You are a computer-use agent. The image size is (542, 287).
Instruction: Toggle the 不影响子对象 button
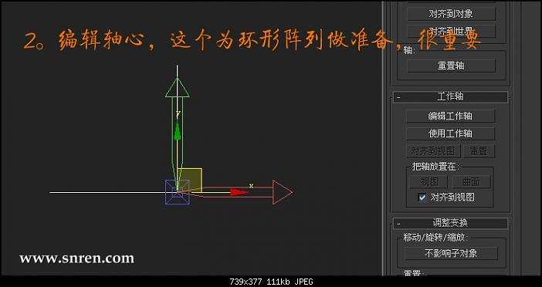point(451,253)
